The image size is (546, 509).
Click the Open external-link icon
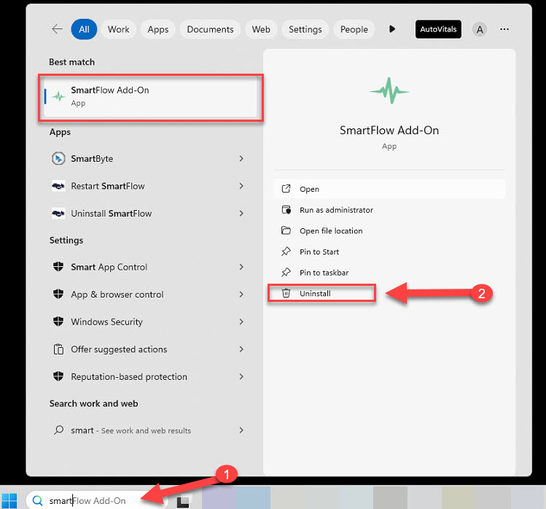286,188
